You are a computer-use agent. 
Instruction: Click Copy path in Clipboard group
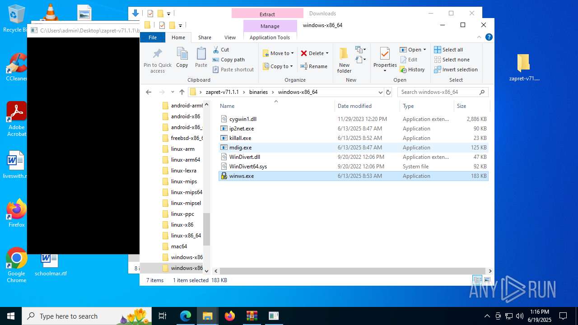(228, 60)
